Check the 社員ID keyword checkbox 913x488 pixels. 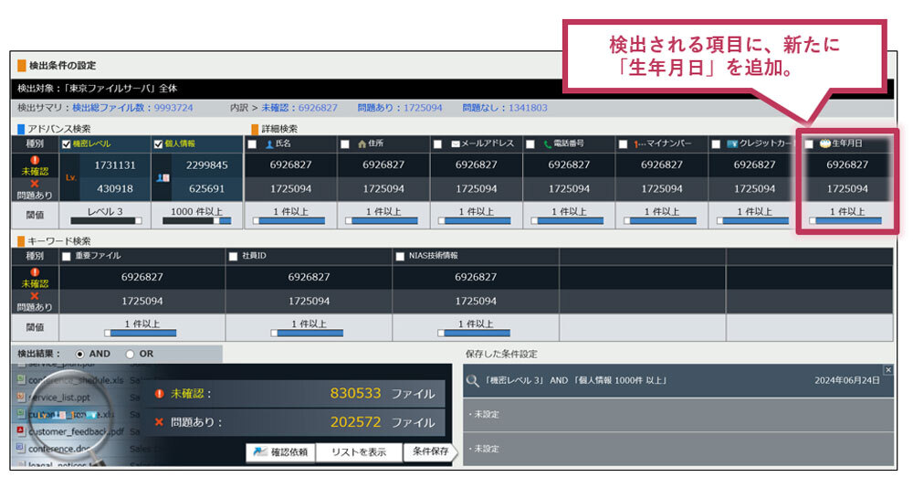[x=233, y=257]
